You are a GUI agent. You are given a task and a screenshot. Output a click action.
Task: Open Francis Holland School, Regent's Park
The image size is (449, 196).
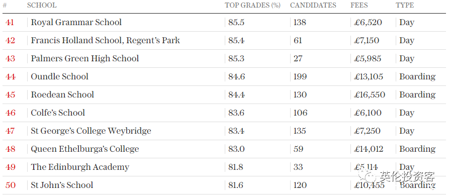coord(106,40)
